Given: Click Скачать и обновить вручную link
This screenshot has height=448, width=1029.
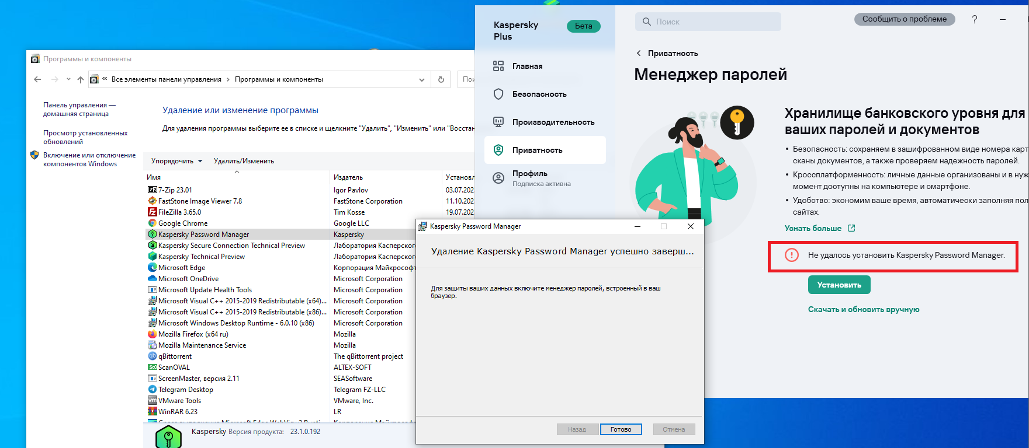Looking at the screenshot, I should coord(864,309).
